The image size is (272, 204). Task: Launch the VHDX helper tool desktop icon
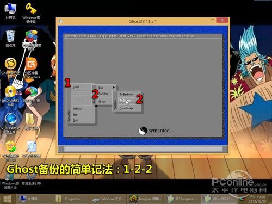point(10,123)
